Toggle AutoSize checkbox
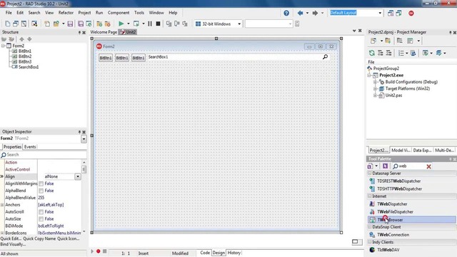Screen dimensions: 457x257 [41, 219]
